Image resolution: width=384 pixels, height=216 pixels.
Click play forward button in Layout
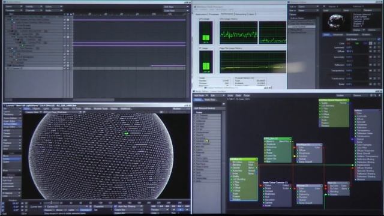coord(187,210)
